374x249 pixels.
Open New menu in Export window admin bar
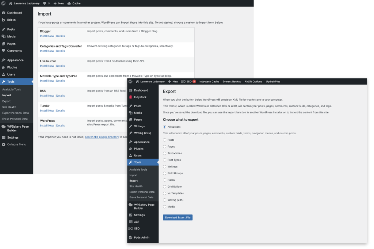click(173, 81)
